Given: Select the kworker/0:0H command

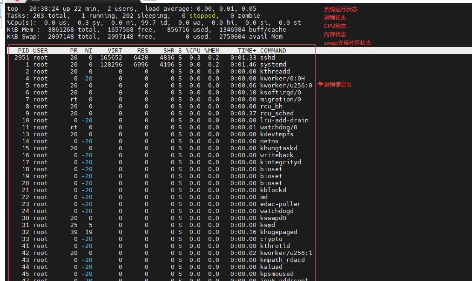Looking at the screenshot, I should (x=283, y=79).
